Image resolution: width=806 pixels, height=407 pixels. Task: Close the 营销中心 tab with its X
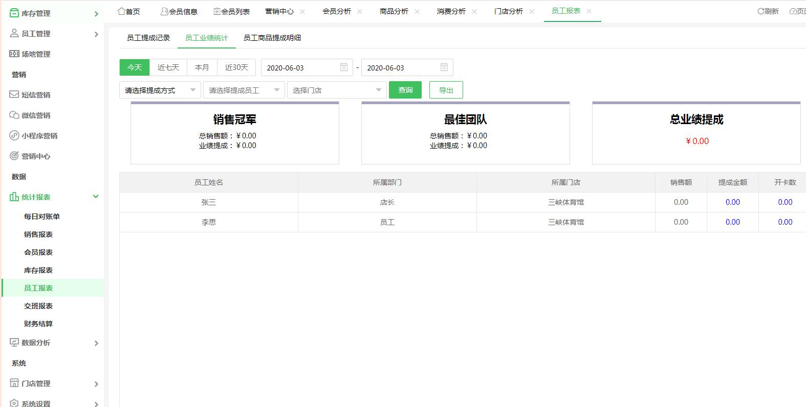pyautogui.click(x=302, y=11)
